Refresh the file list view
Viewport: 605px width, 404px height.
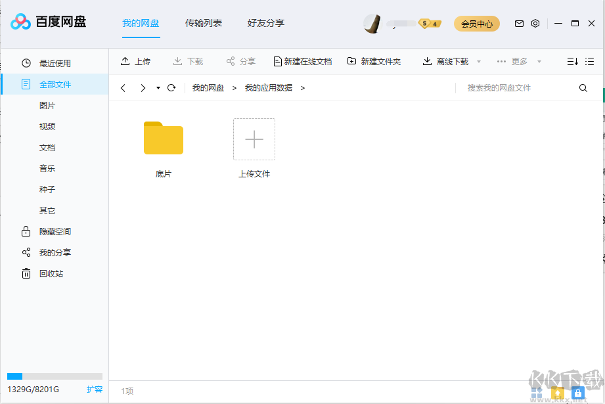tap(171, 87)
